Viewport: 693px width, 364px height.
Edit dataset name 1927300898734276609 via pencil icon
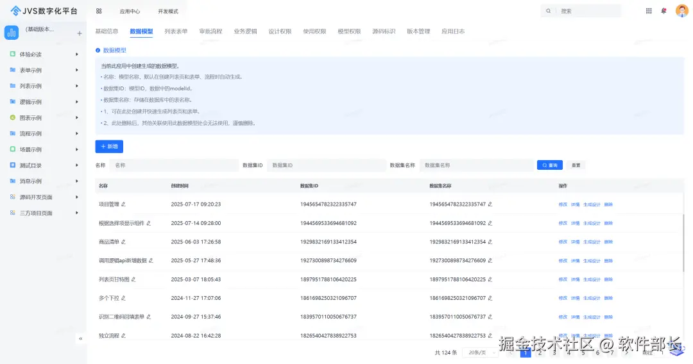[490, 261]
